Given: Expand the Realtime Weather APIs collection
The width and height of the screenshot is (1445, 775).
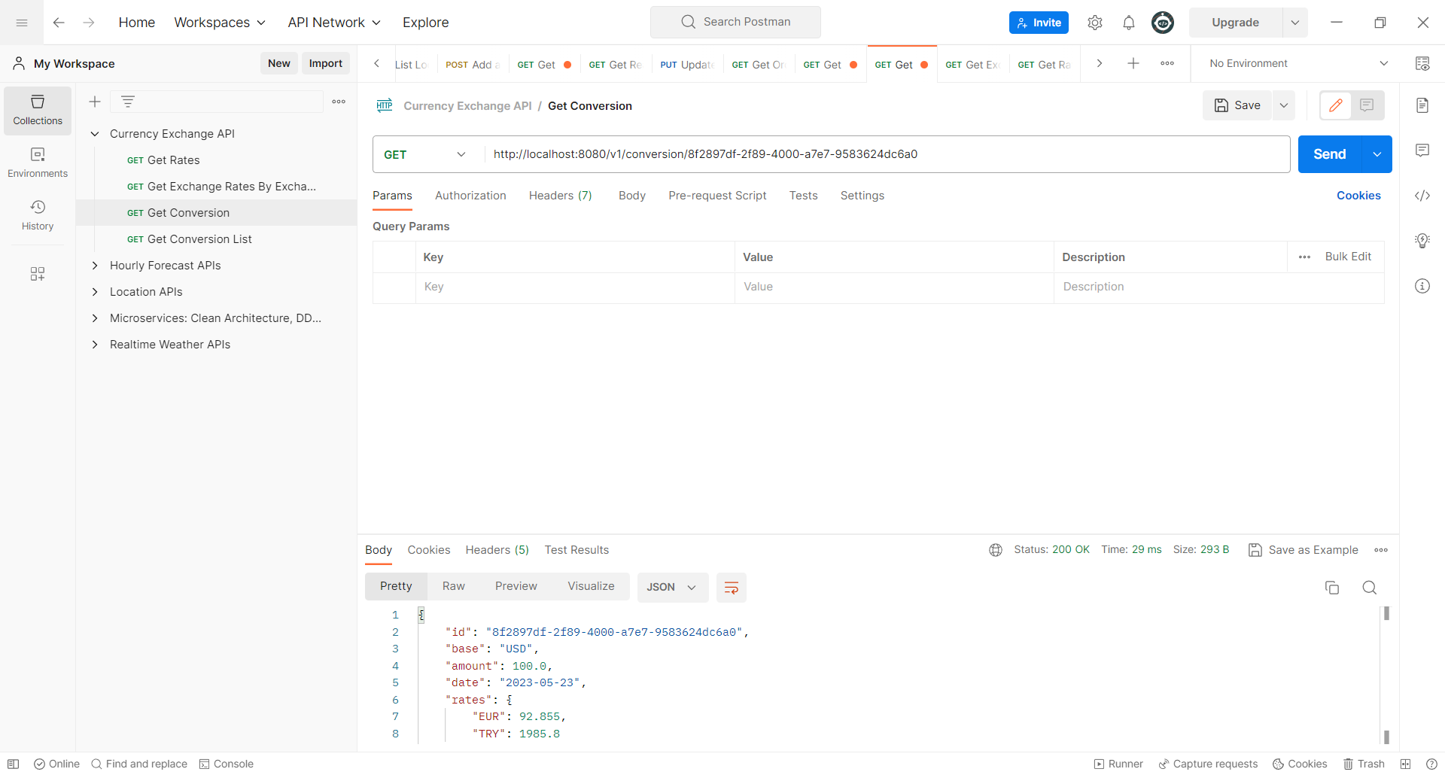Looking at the screenshot, I should point(95,345).
